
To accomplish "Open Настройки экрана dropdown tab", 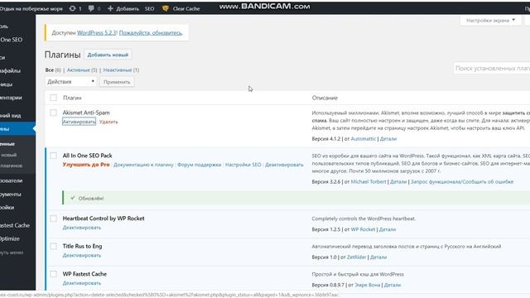I will pyautogui.click(x=490, y=20).
